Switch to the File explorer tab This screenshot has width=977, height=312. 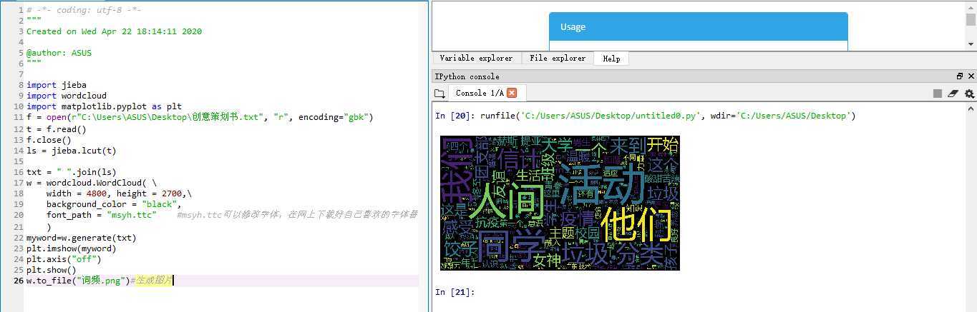pyautogui.click(x=558, y=59)
